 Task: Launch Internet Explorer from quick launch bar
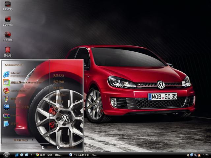tap(17, 155)
